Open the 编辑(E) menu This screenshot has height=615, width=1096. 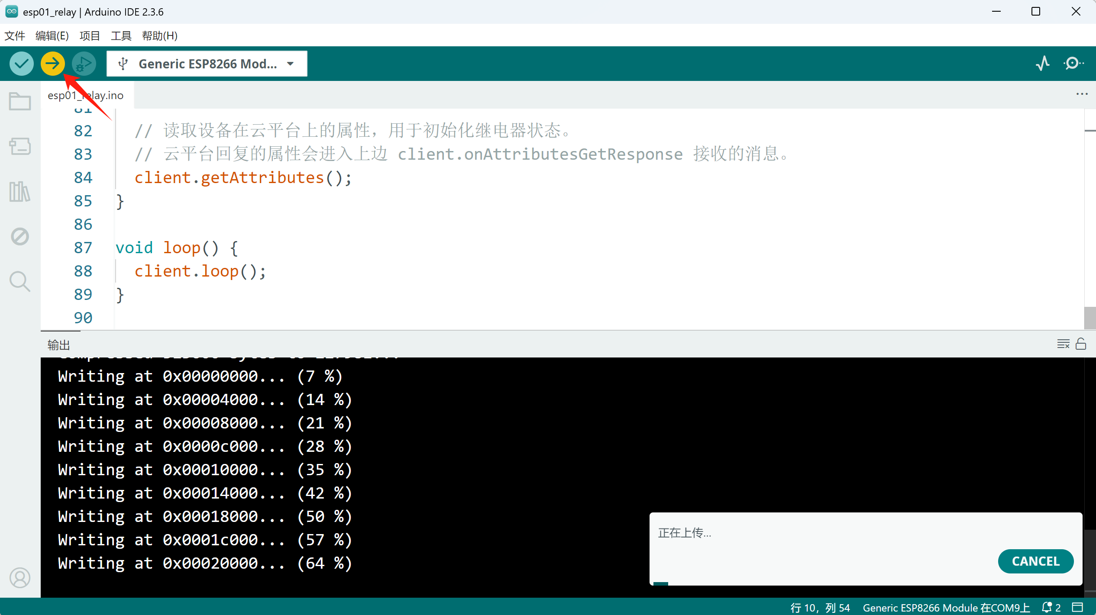pos(52,36)
